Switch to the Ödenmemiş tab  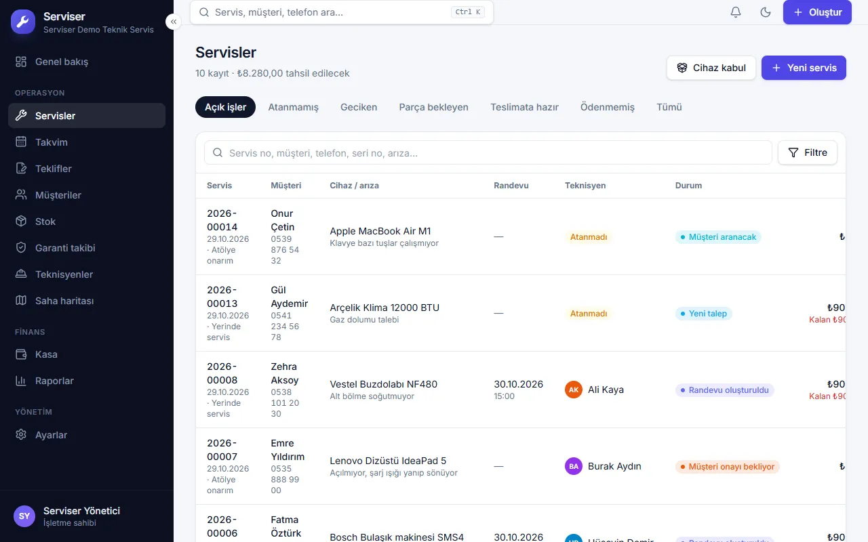608,107
